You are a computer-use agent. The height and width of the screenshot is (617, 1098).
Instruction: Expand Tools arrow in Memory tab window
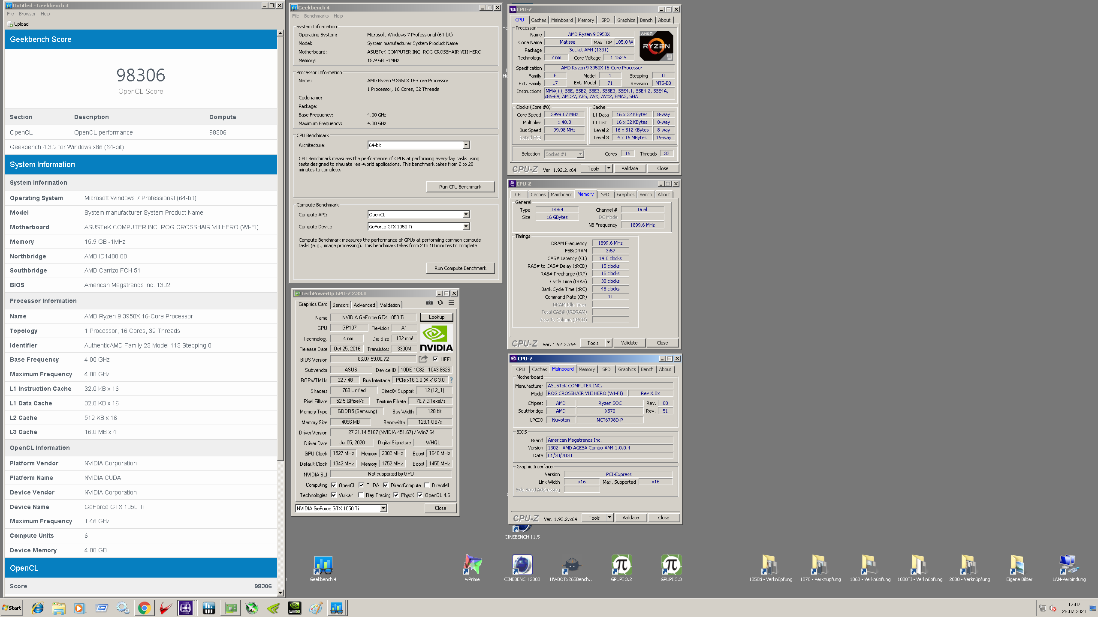point(608,343)
